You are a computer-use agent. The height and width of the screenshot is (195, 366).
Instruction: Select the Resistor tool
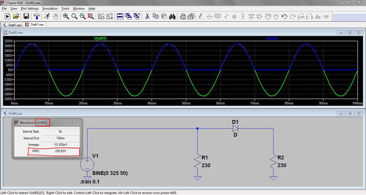tap(226, 17)
